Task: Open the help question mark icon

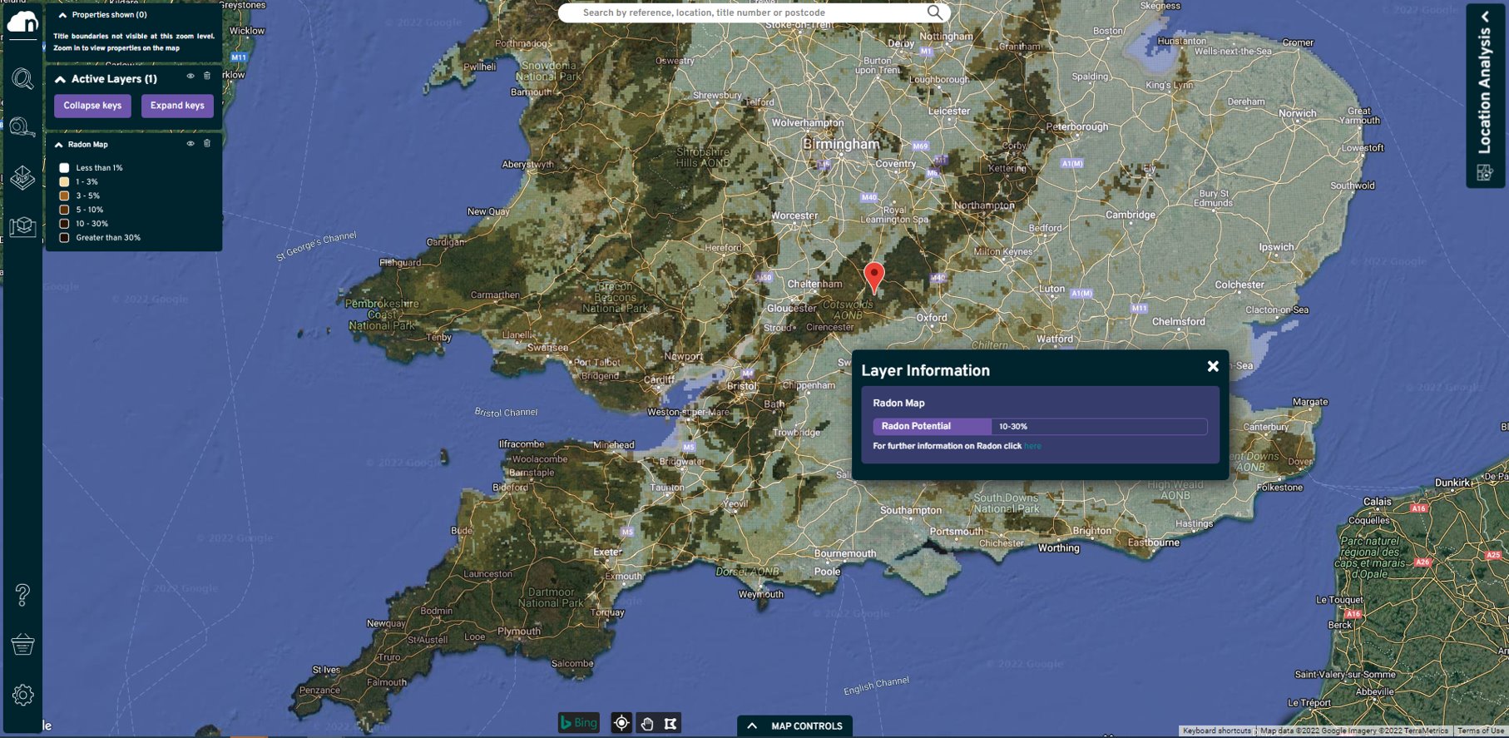Action: pyautogui.click(x=22, y=595)
